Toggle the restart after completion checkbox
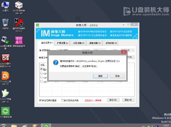Image resolution: width=171 pixels, height=127 pixels. coord(40,100)
